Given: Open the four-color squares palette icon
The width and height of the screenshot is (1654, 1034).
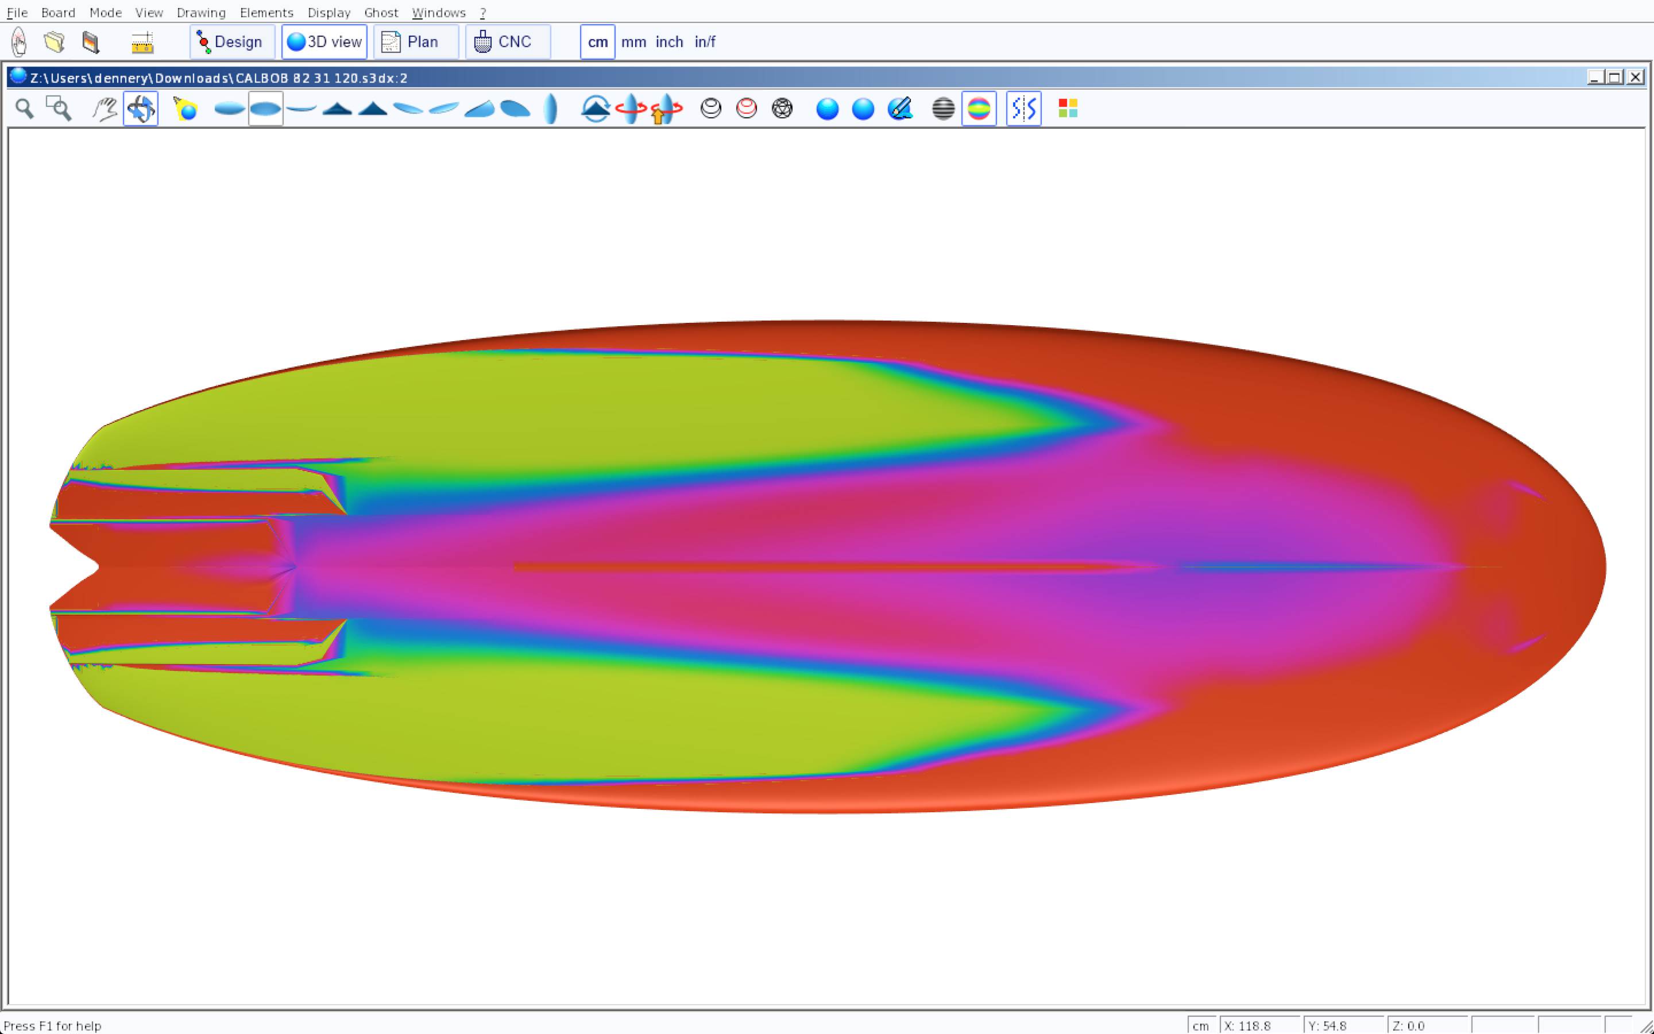Looking at the screenshot, I should pos(1068,109).
